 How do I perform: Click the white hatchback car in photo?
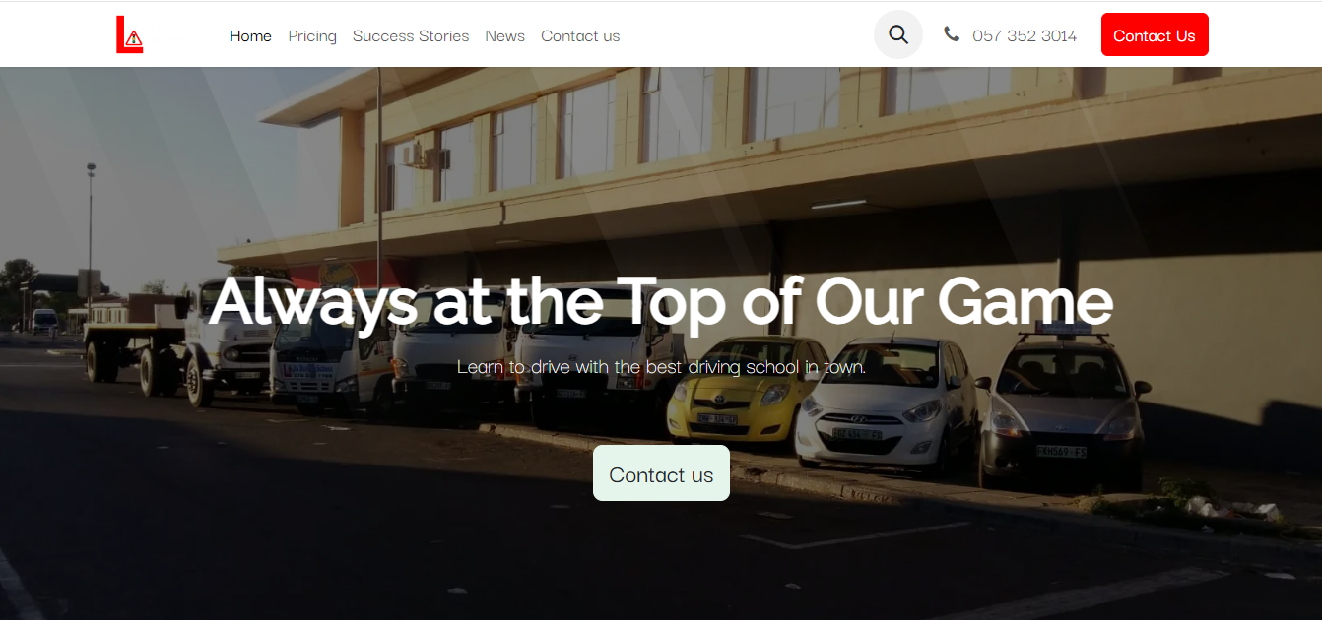(887, 402)
